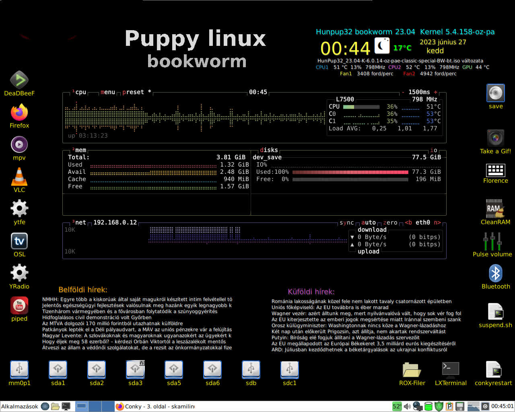Open the taskbar file manager folder icon
The height and width of the screenshot is (412, 515).
tap(56, 406)
